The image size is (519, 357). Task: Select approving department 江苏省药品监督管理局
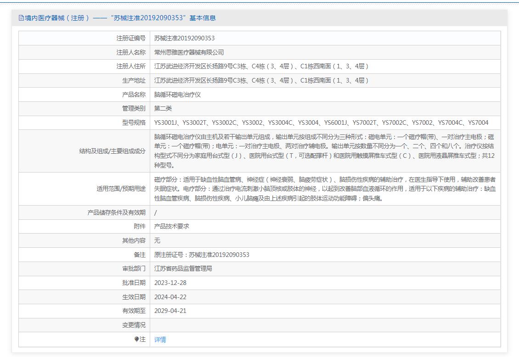[x=183, y=268]
